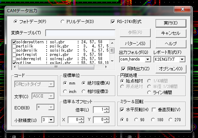Viewport: 198px width, 138px height.
Task: Expand the レポート形式 K2ENGTXT dropdown
Action: pos(182,59)
